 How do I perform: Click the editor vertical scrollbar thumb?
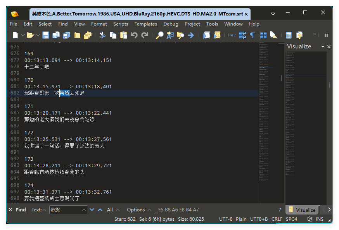[x=281, y=78]
